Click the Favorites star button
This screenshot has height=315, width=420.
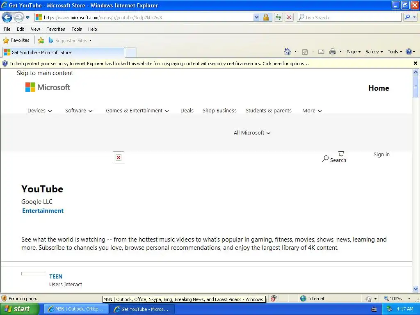coord(16,41)
